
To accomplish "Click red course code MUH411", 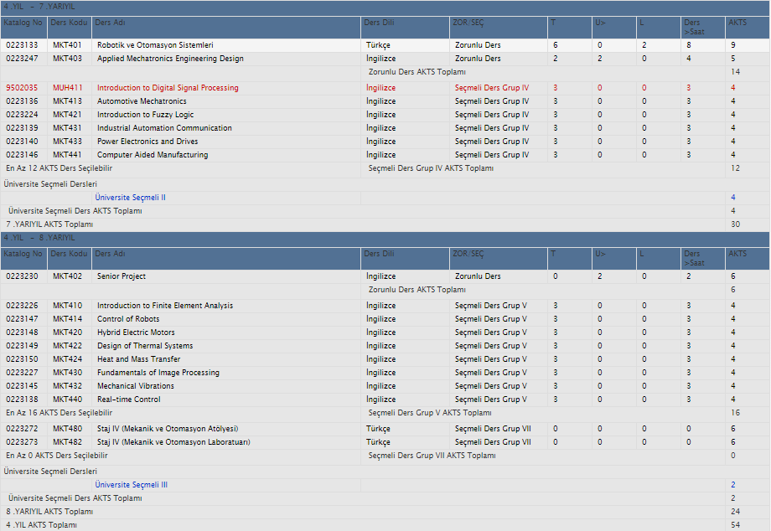I will 68,88.
